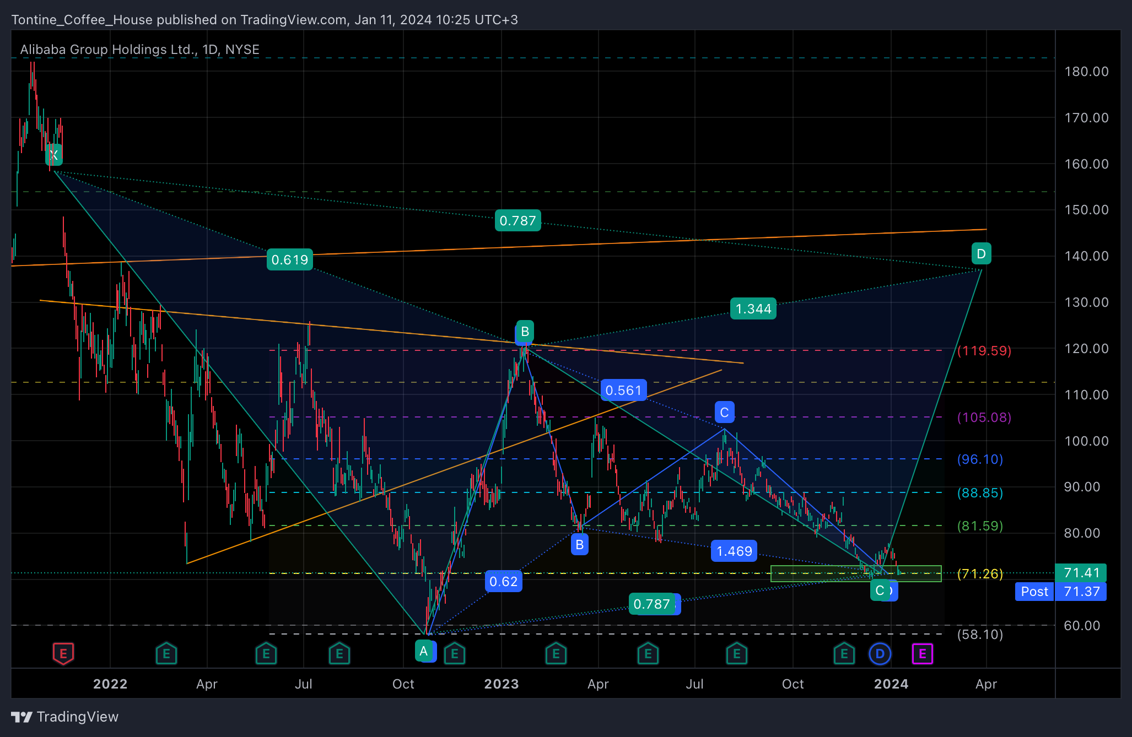Click the blue 1.469 ratio label

click(735, 551)
